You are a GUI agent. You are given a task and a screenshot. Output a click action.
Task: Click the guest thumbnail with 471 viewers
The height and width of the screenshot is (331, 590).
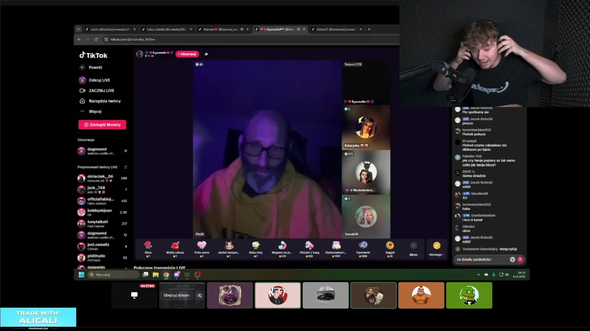click(366, 172)
